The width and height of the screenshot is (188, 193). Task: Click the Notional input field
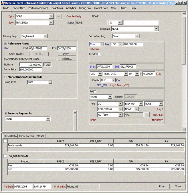pos(31,65)
